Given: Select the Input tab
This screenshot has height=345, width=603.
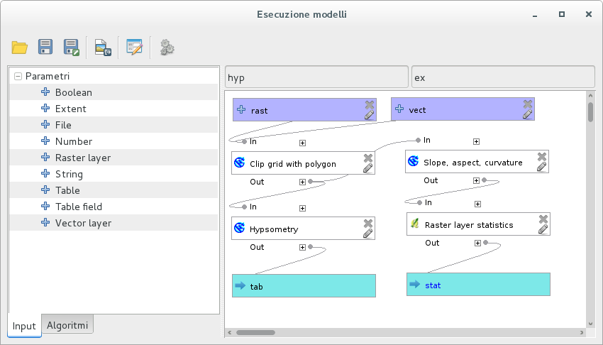Looking at the screenshot, I should 24,327.
